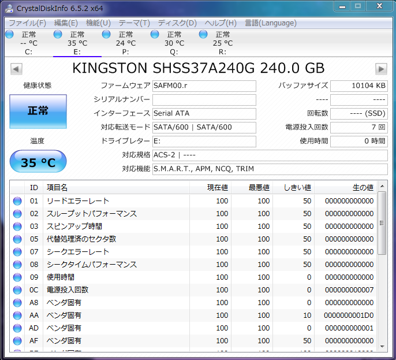Image resolution: width=396 pixels, height=360 pixels.
Task: Click the S.M.A.R.T. list scroll down arrow
Action: (382, 347)
